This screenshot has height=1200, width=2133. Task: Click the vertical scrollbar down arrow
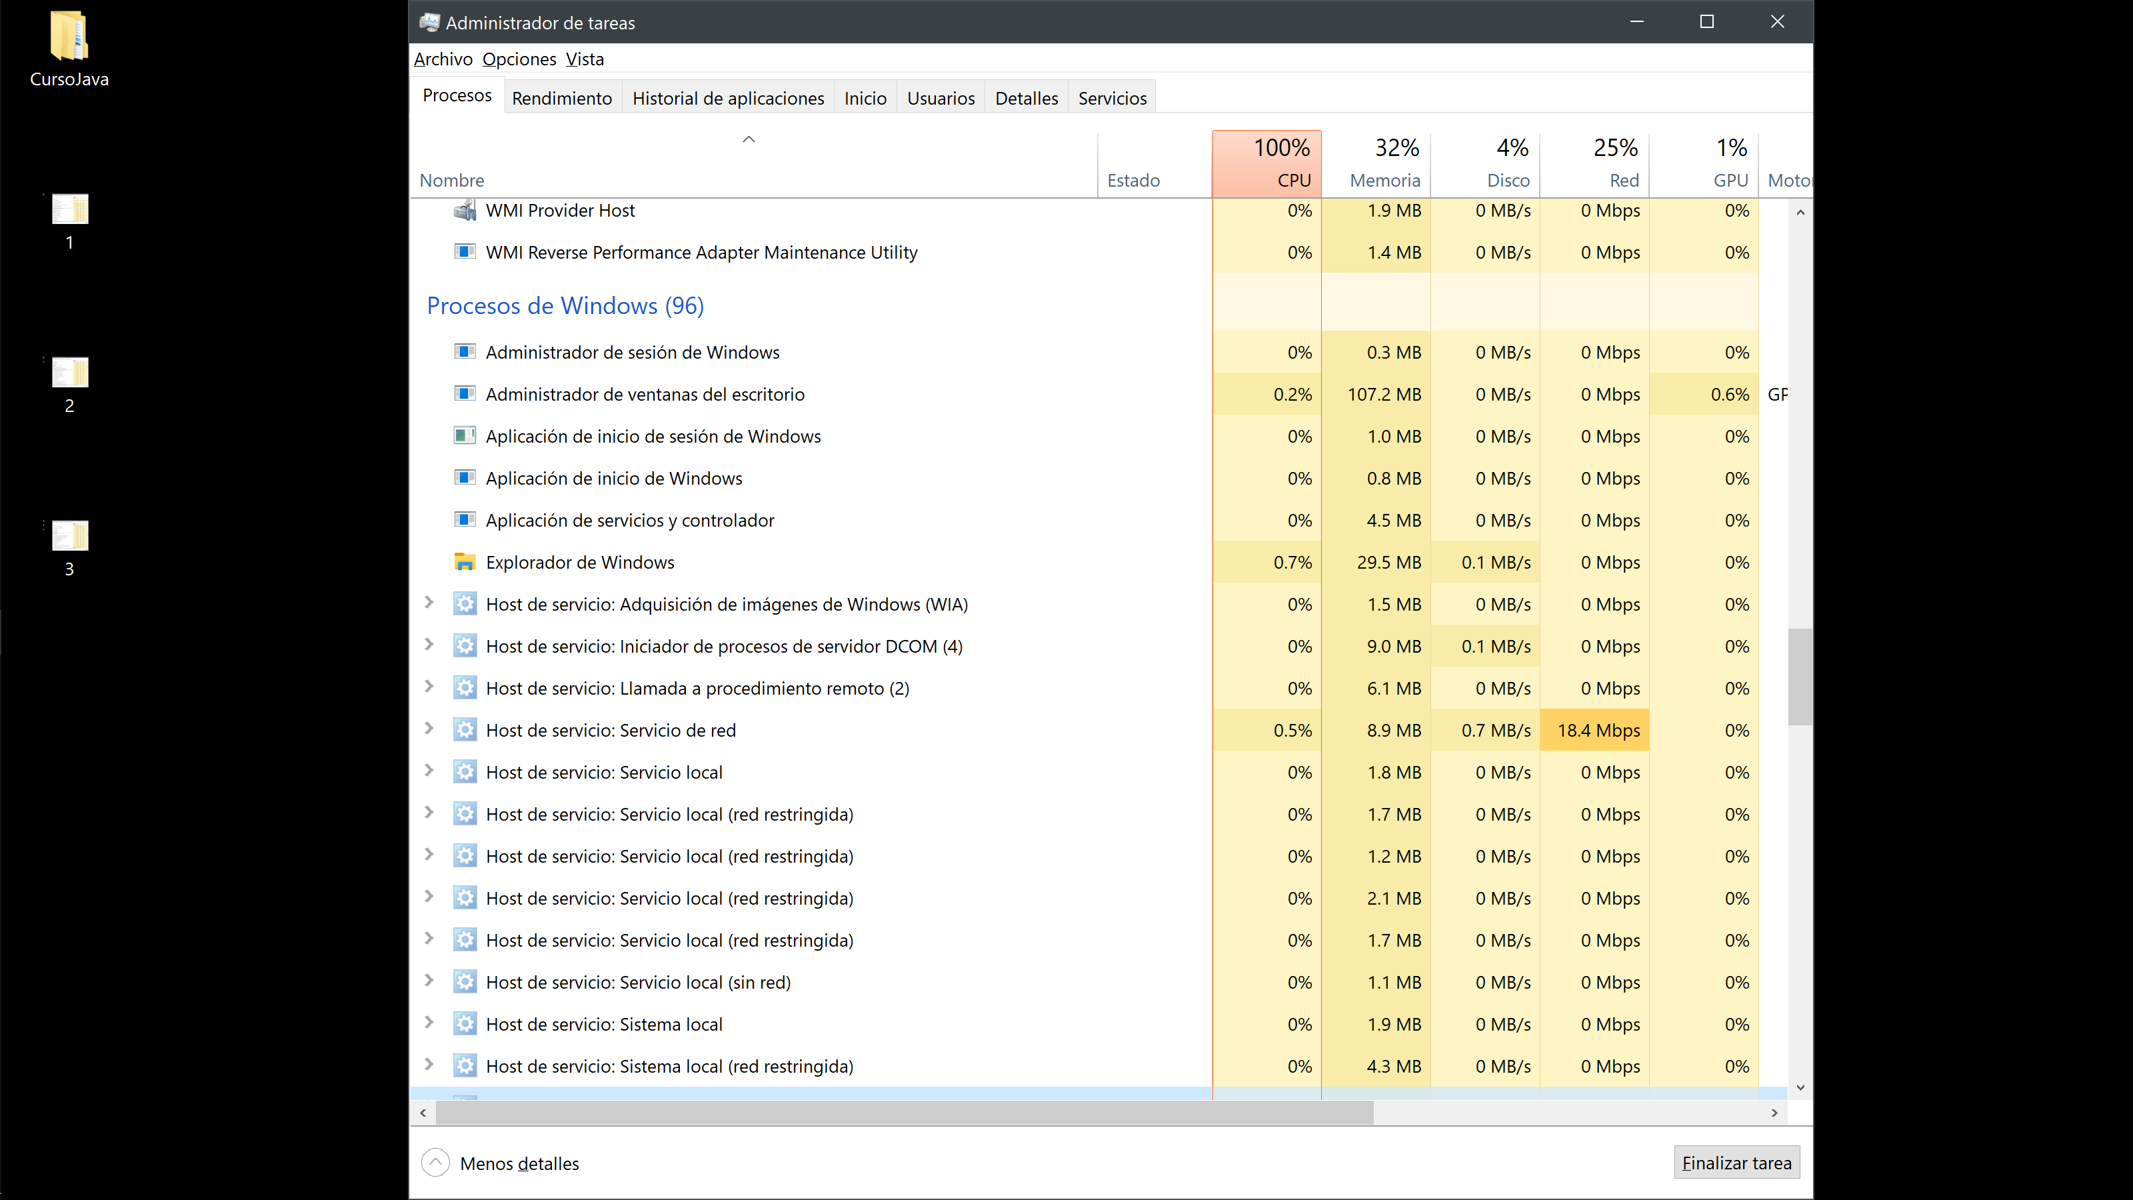(x=1800, y=1087)
